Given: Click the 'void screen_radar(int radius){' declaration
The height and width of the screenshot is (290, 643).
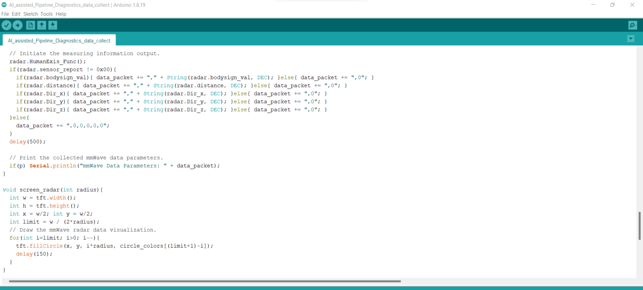Looking at the screenshot, I should (x=53, y=190).
